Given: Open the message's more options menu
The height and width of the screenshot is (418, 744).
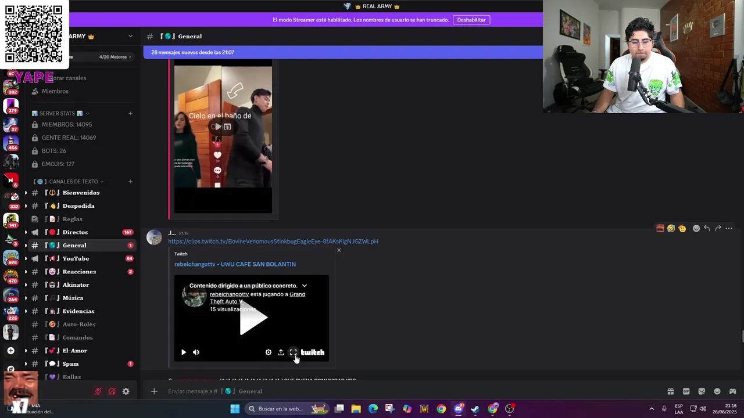Looking at the screenshot, I should point(729,229).
